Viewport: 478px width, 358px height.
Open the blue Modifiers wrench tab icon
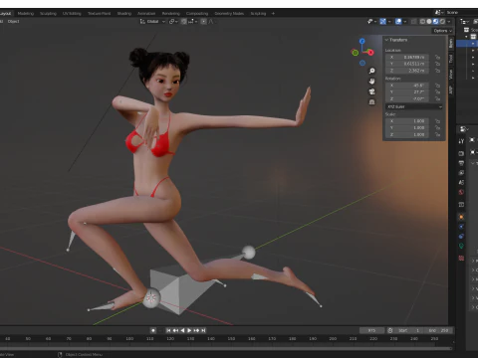point(461,227)
